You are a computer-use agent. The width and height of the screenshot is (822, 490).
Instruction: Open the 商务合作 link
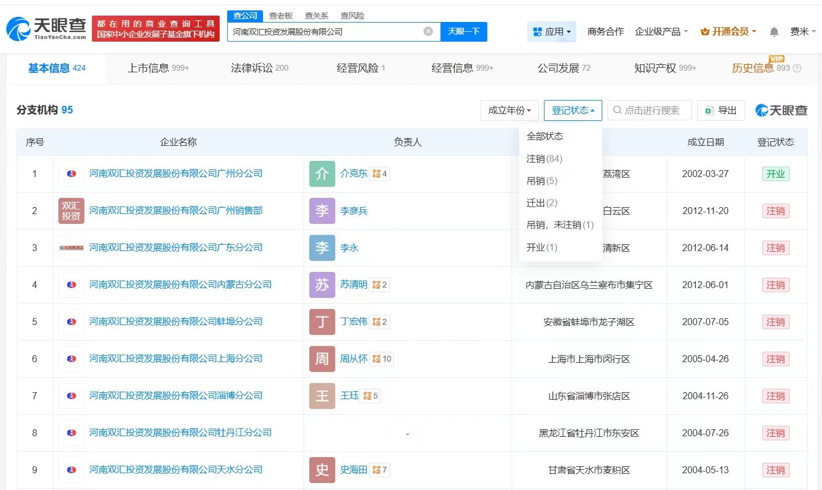pyautogui.click(x=605, y=32)
